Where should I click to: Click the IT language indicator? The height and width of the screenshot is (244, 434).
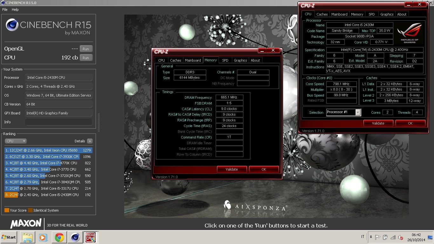pos(363,237)
